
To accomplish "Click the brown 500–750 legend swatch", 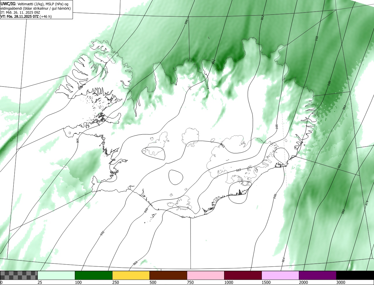I will tap(168, 275).
